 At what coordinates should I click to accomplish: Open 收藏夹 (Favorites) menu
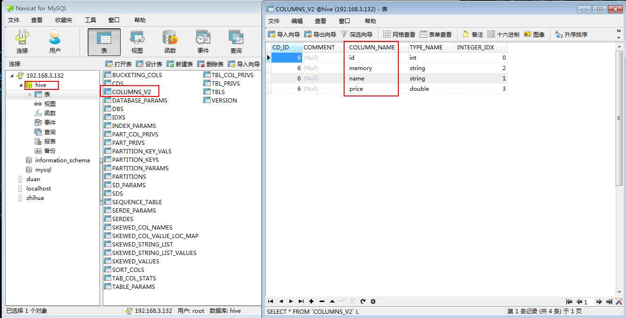[64, 20]
